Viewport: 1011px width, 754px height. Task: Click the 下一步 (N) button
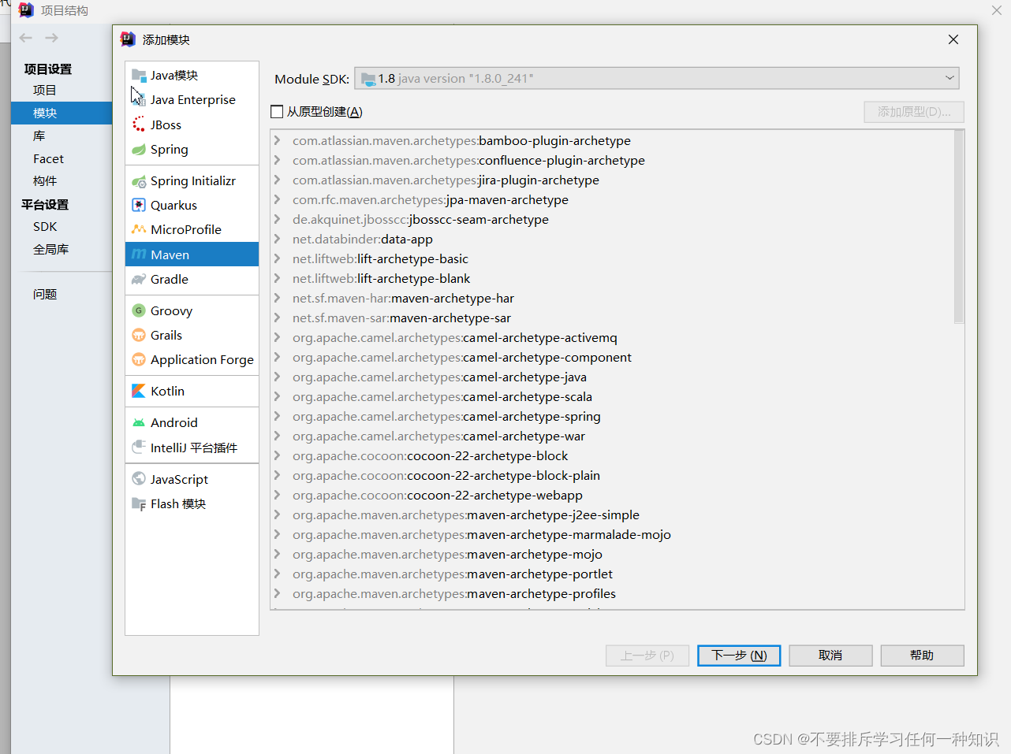coord(739,656)
